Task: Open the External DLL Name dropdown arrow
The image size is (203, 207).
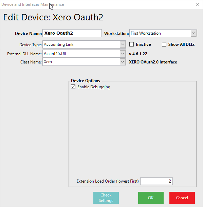Action: point(123,54)
